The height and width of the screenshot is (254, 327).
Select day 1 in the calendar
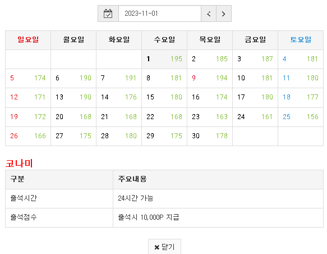(x=148, y=59)
